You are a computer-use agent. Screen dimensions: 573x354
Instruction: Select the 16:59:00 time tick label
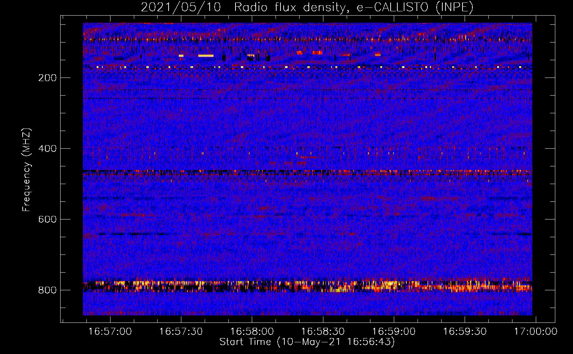click(394, 332)
